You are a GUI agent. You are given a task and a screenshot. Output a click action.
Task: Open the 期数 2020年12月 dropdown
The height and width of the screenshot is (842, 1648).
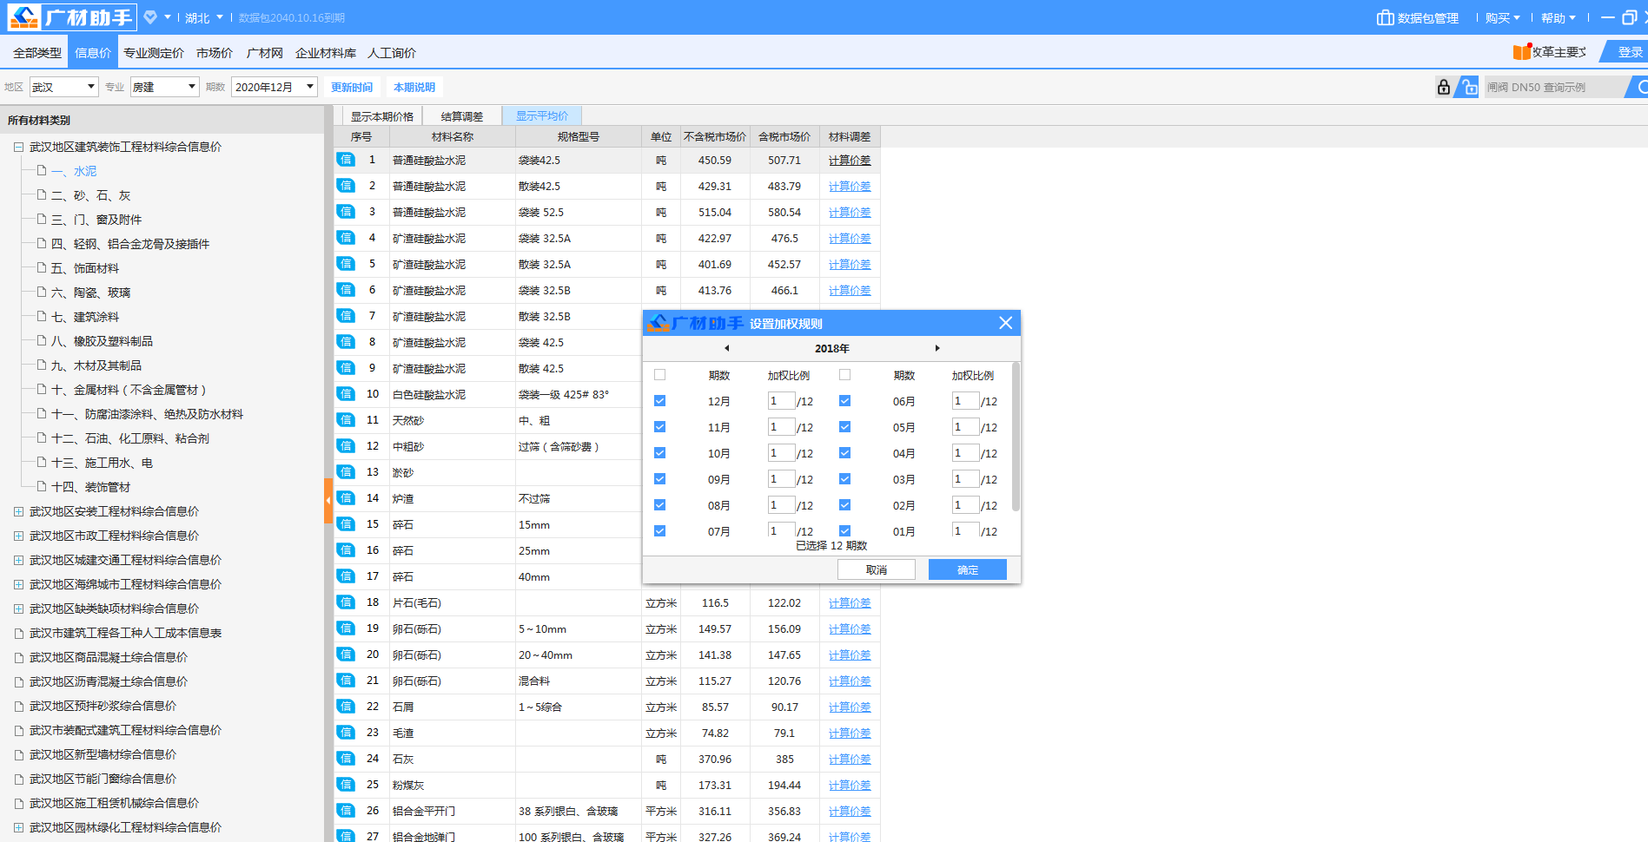pyautogui.click(x=275, y=87)
